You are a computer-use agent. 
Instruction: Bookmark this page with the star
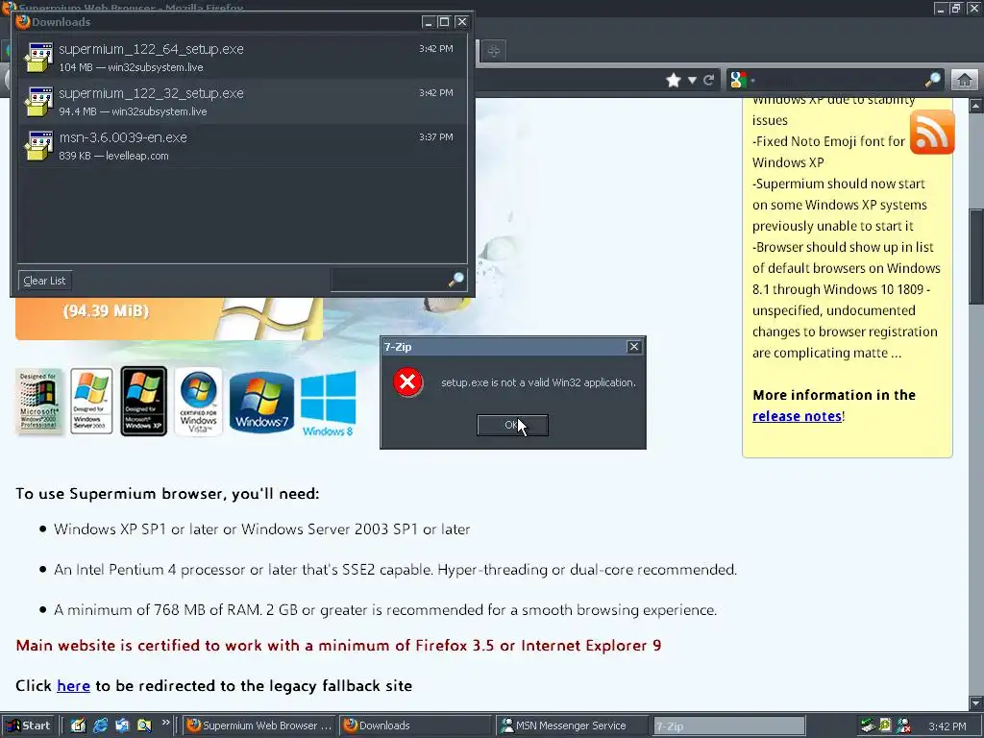[x=674, y=81]
